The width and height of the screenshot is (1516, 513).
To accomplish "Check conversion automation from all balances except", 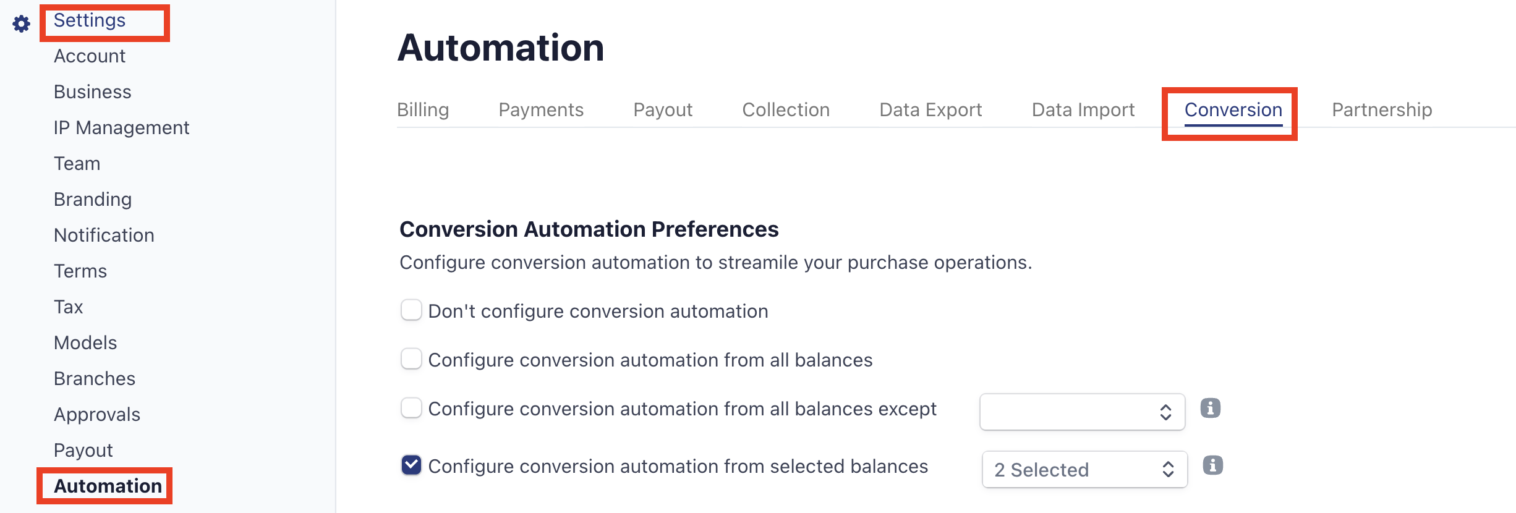I will tap(411, 408).
